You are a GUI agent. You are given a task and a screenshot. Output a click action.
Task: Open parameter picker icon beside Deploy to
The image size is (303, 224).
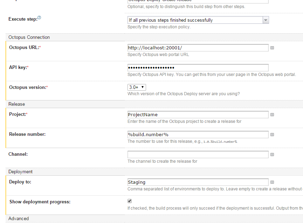[x=272, y=182]
